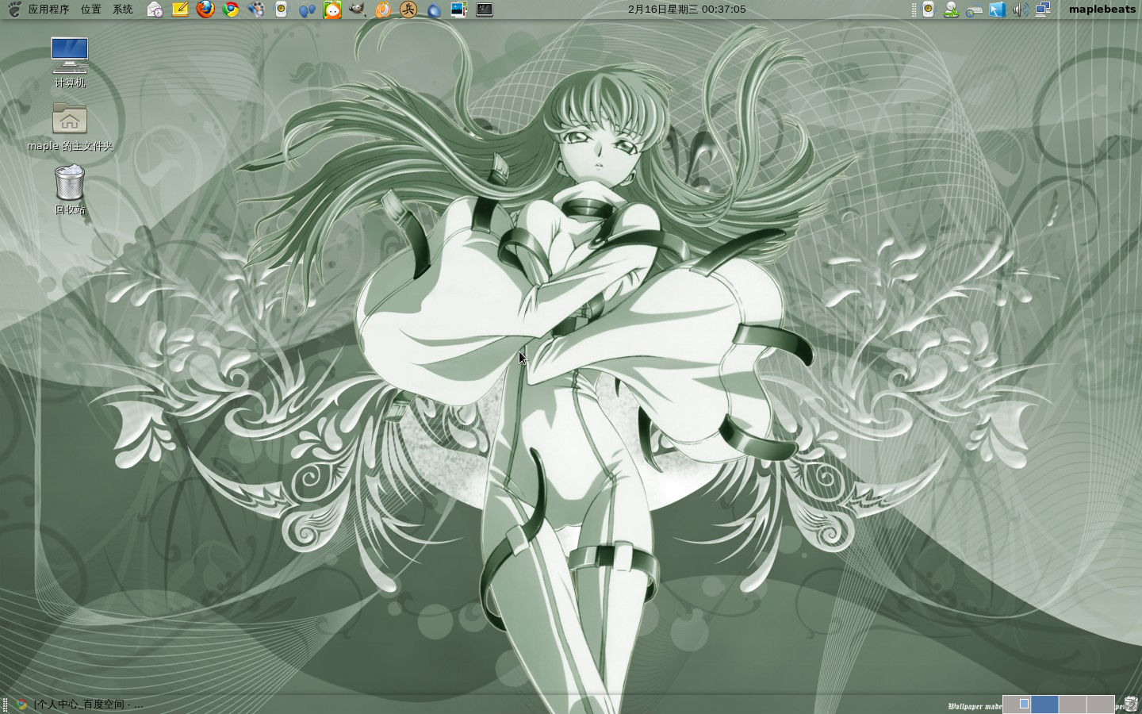The image size is (1142, 714).
Task: Switch to the second workspace
Action: point(1045,704)
